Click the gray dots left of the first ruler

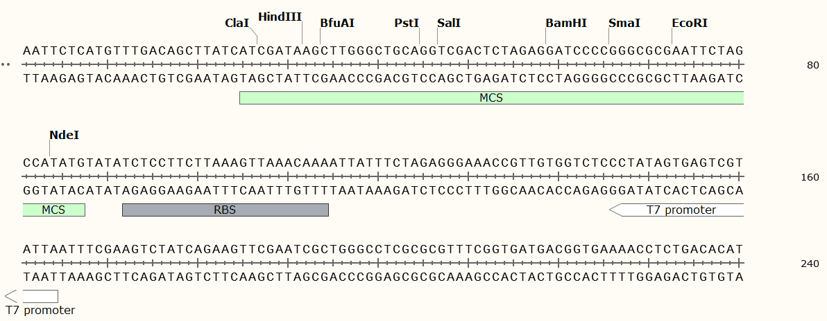pyautogui.click(x=5, y=64)
